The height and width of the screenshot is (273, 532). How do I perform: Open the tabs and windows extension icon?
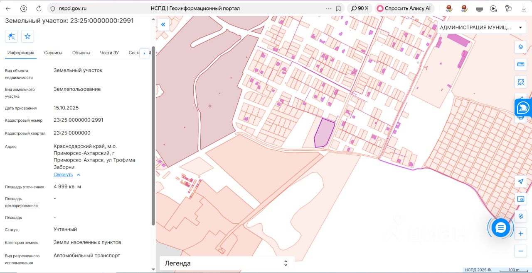[x=508, y=8]
